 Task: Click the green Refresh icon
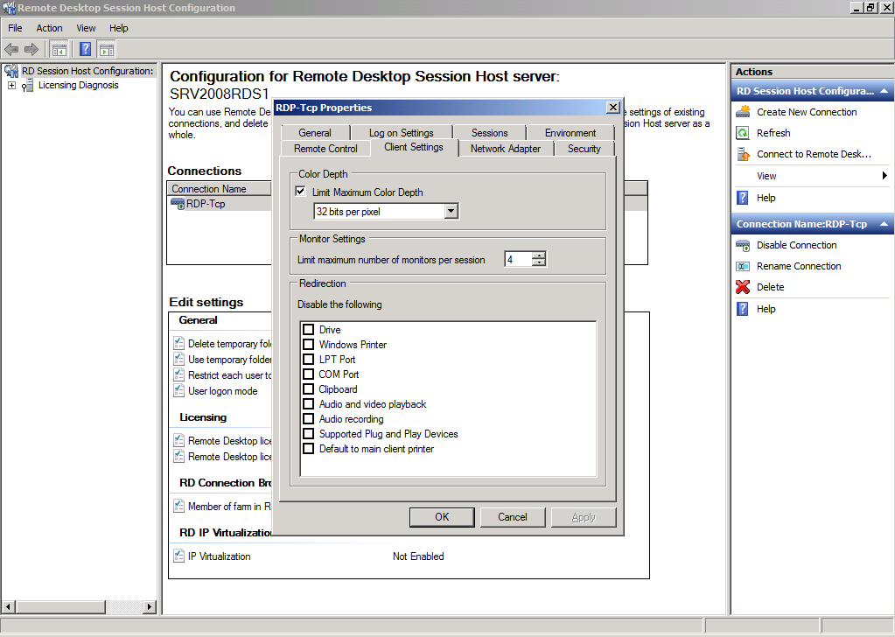(743, 133)
